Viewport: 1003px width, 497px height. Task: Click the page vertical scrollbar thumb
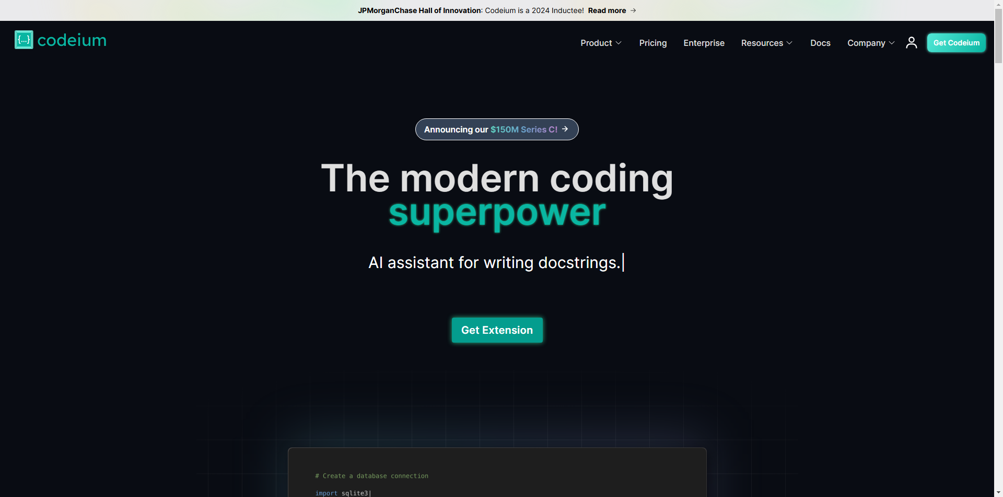click(x=998, y=37)
